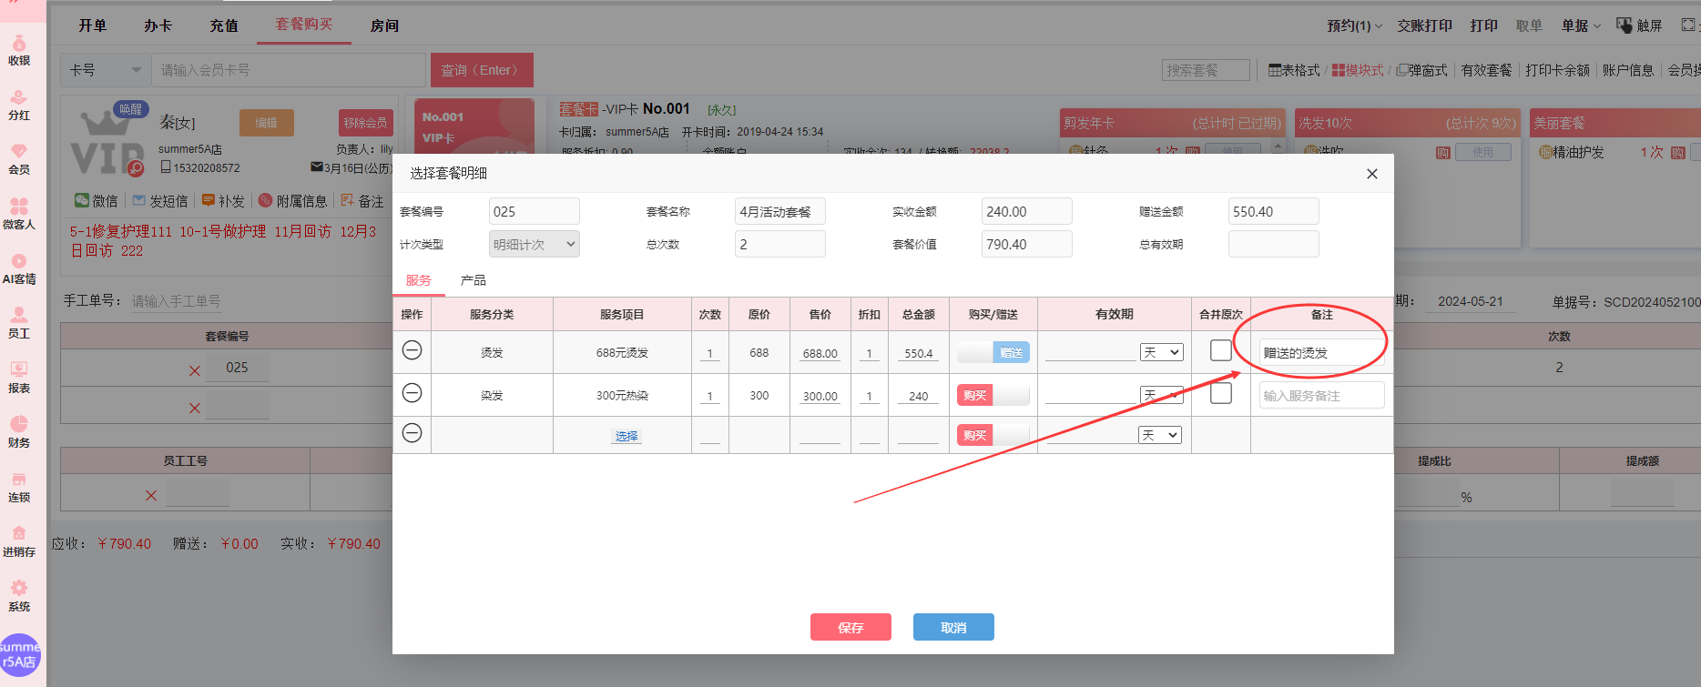
Task: Switch to 模块式 module view
Action: [1358, 70]
